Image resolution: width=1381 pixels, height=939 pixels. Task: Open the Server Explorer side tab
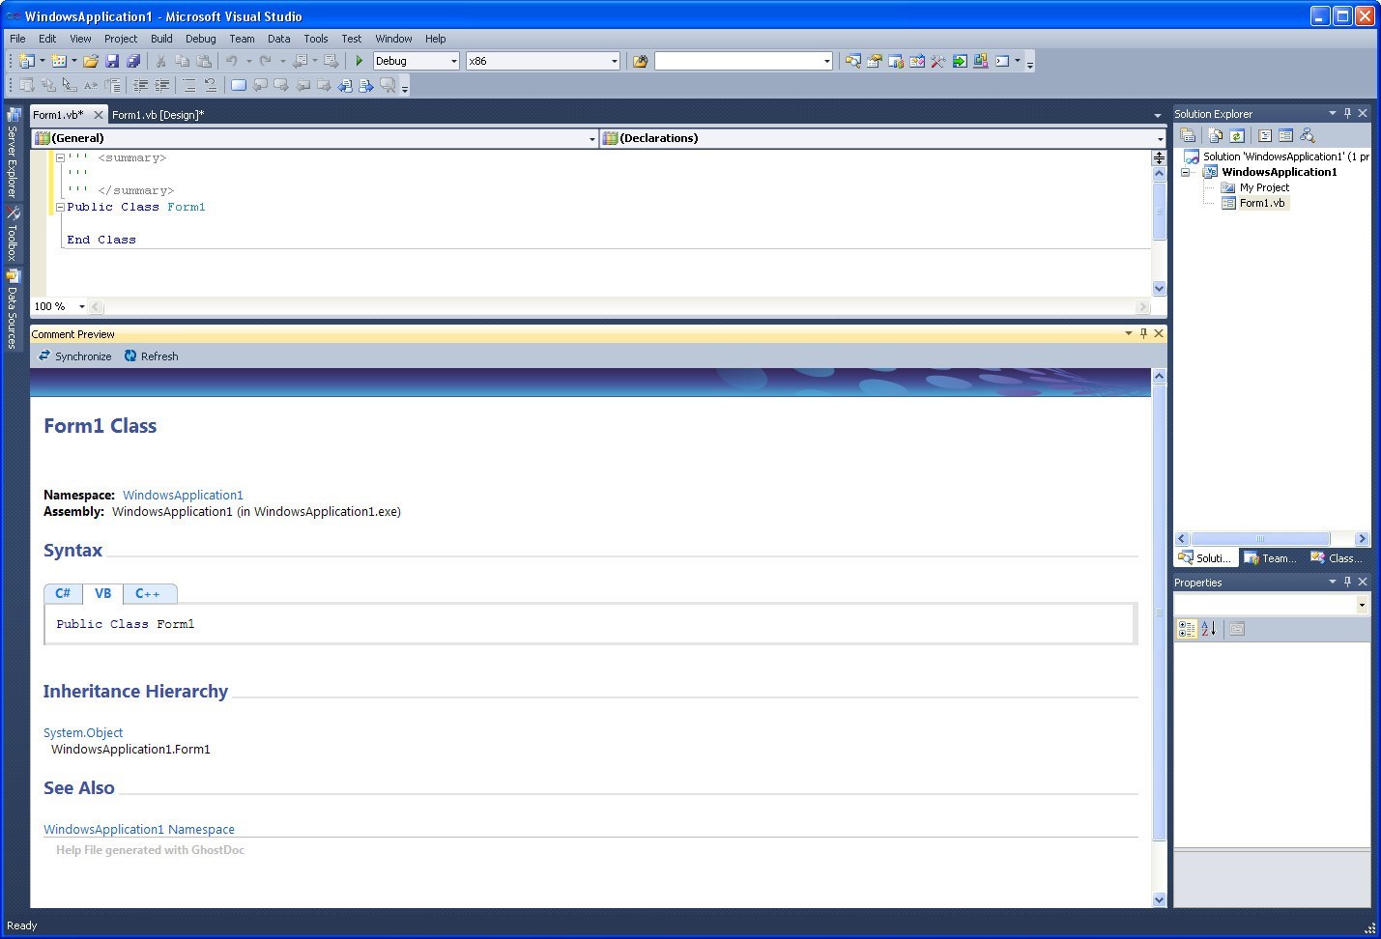[13, 152]
